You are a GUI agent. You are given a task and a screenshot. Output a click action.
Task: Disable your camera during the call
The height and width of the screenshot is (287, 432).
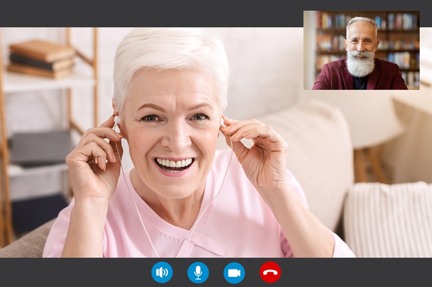coord(234,272)
